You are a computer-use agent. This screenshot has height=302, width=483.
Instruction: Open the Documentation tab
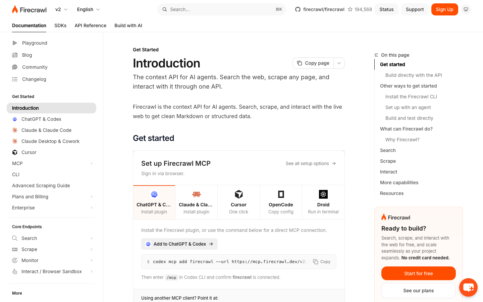pos(29,26)
